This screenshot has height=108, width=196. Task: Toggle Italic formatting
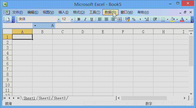point(85,19)
